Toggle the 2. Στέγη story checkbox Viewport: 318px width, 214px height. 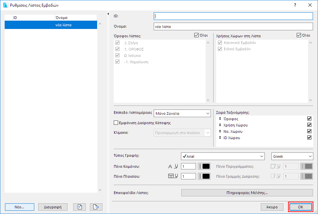[117, 43]
